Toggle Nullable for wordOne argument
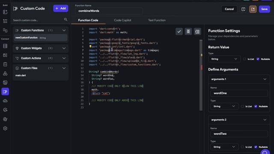The height and width of the screenshot is (154, 274). [256, 107]
